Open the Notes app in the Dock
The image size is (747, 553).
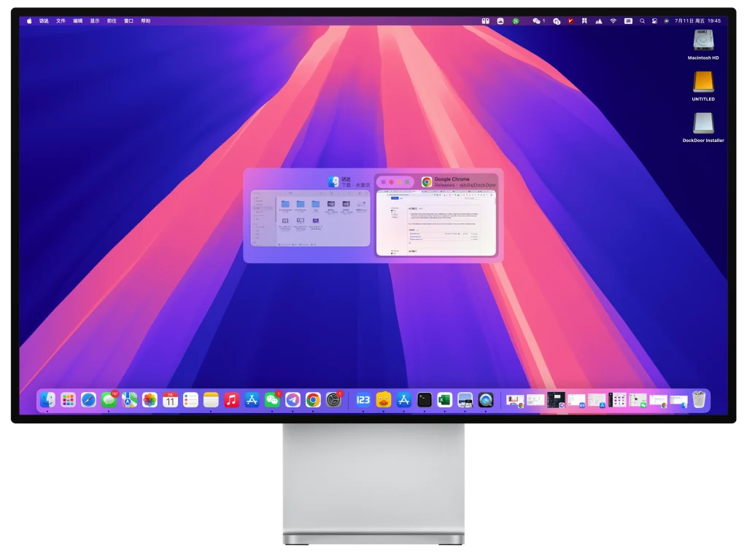211,400
